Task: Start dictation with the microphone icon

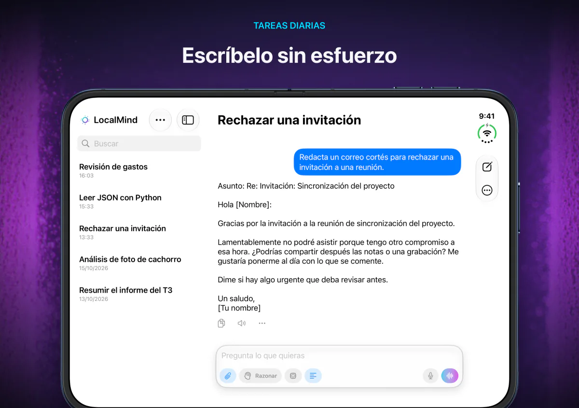Action: 430,376
